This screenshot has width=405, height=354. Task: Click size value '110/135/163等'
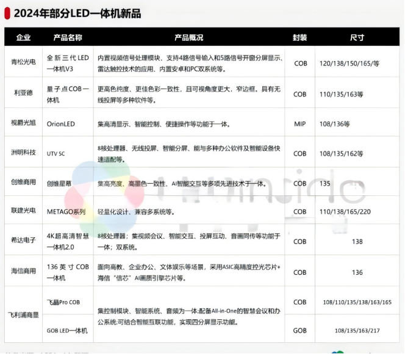tap(341, 95)
